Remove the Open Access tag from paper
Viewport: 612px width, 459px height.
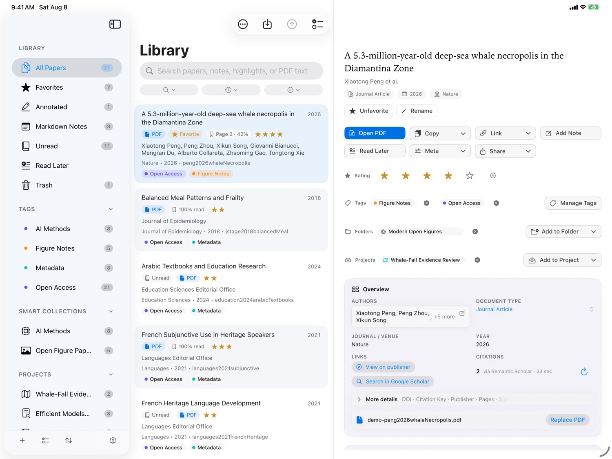496,203
